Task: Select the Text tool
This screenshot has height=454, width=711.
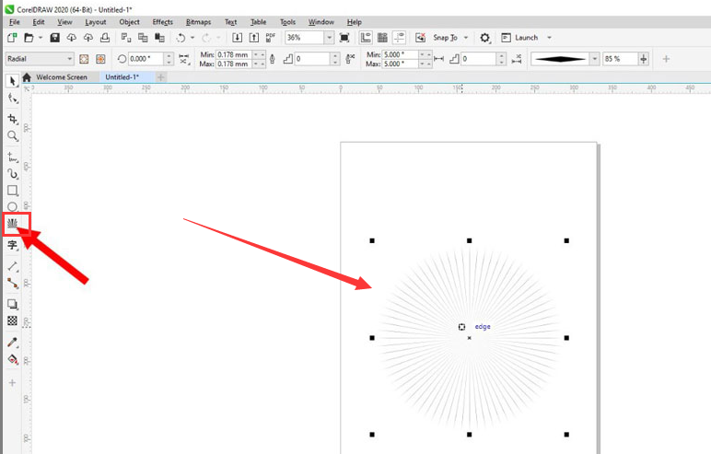Action: (x=12, y=245)
